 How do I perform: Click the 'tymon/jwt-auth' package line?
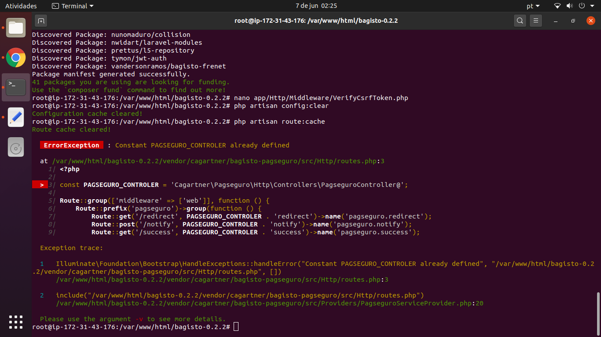99,58
